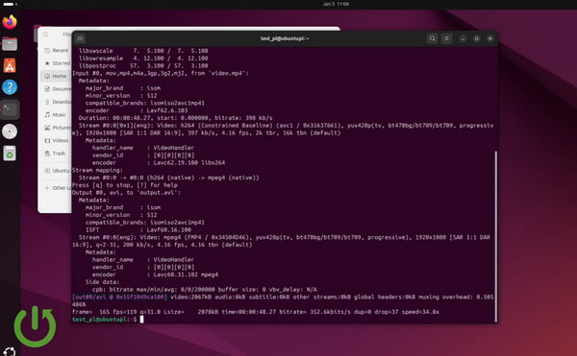Open Trash in Files sidebar
Viewport: 577px width, 356px height.
[x=57, y=153]
